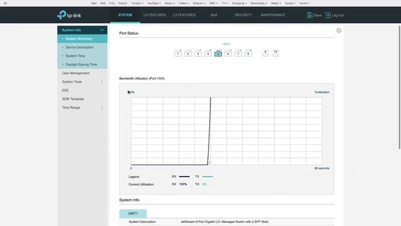
Task: Switch to SECURITY tab
Action: [243, 15]
